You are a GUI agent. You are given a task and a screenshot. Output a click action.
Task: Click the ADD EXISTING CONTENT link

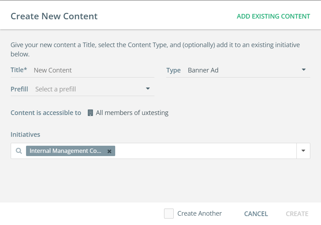273,16
